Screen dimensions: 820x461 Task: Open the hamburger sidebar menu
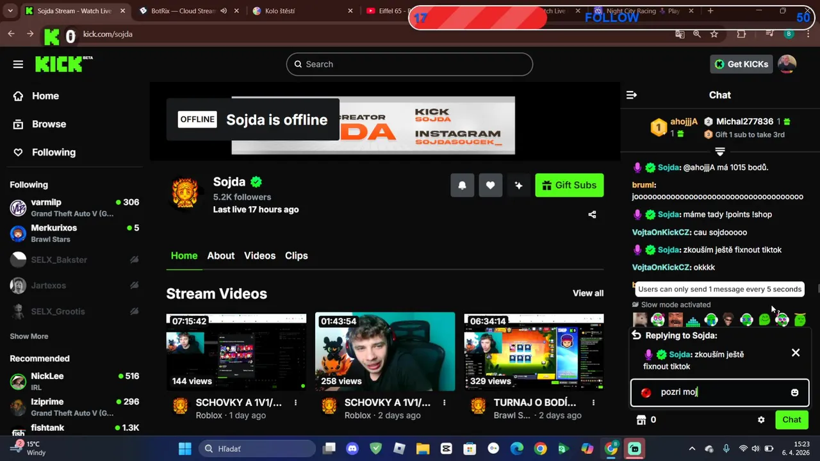tap(18, 64)
